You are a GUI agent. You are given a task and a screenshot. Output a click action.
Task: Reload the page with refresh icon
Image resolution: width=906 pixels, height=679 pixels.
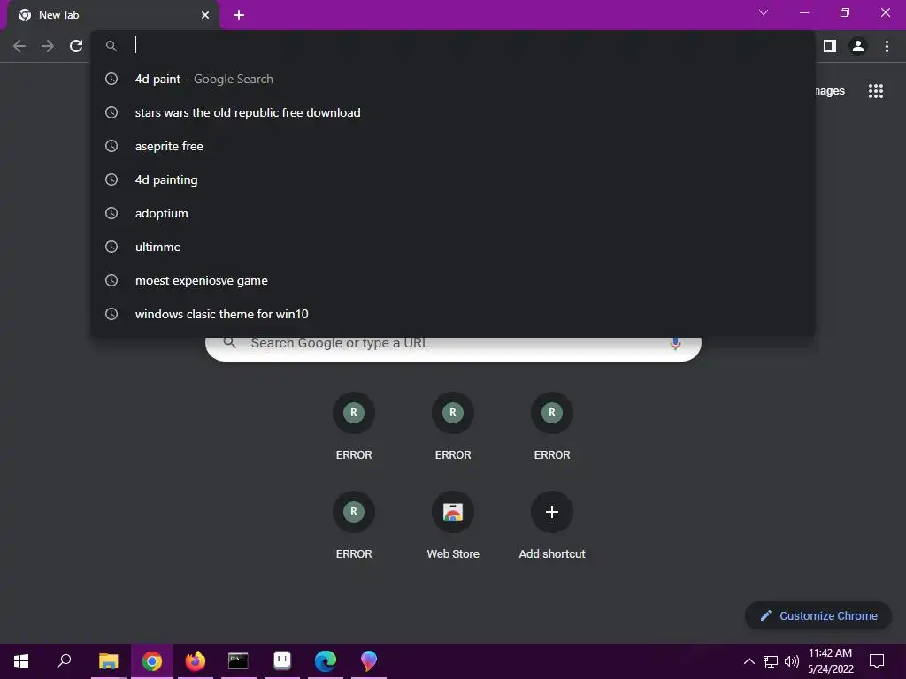coord(76,46)
